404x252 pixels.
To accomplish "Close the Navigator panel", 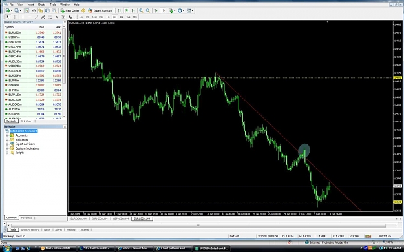I will point(65,126).
